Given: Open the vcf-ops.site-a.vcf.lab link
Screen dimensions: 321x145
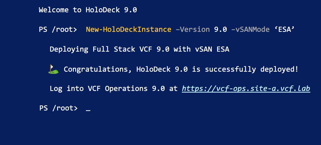Looking at the screenshot, I should tap(246, 89).
